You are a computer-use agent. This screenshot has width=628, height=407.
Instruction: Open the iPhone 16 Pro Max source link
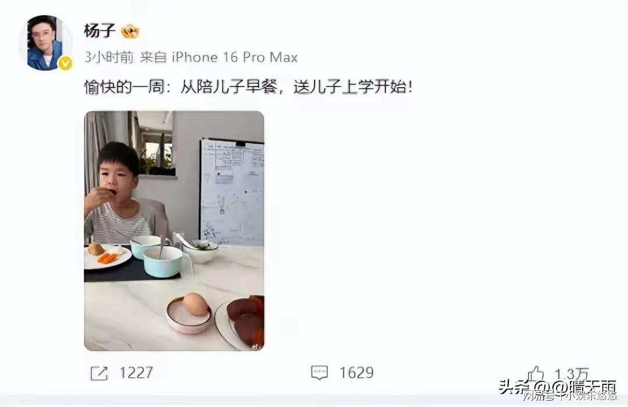point(235,58)
